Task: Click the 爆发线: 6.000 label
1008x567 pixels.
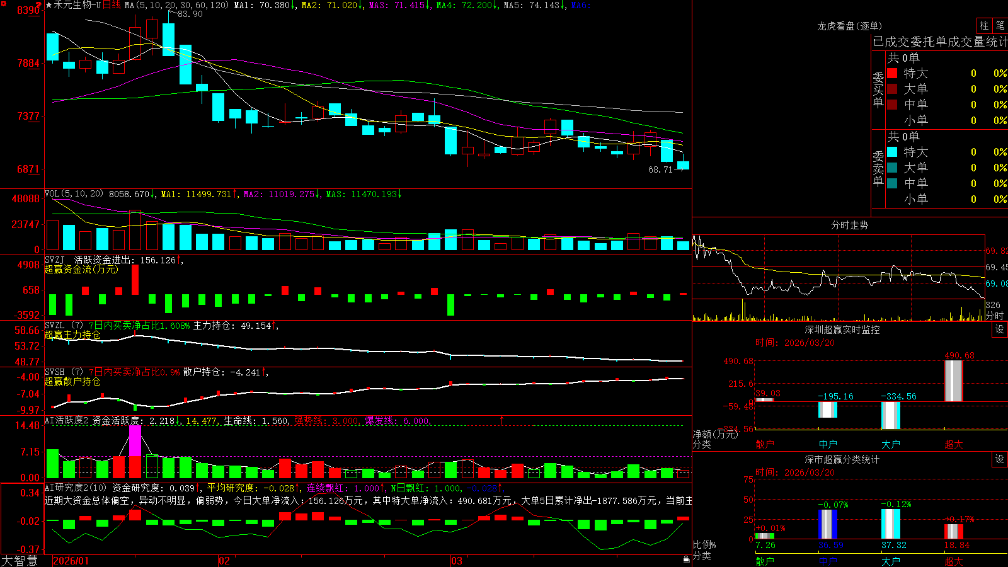Action: tap(397, 420)
